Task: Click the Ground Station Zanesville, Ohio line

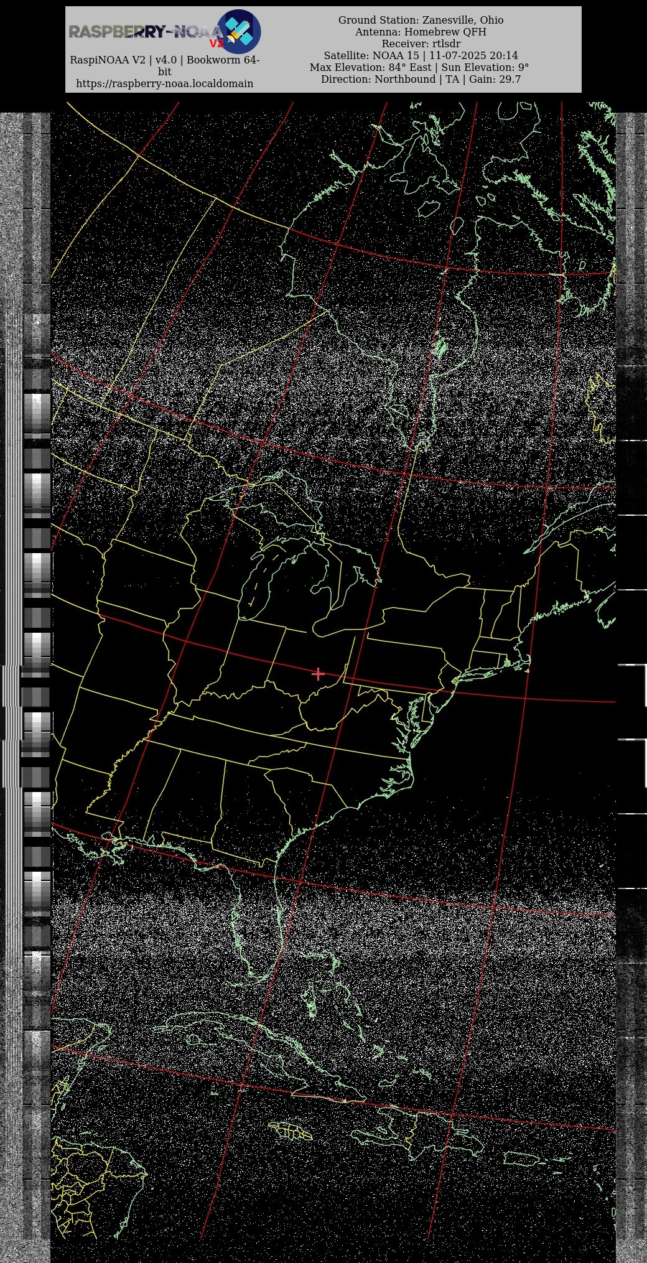Action: [421, 20]
